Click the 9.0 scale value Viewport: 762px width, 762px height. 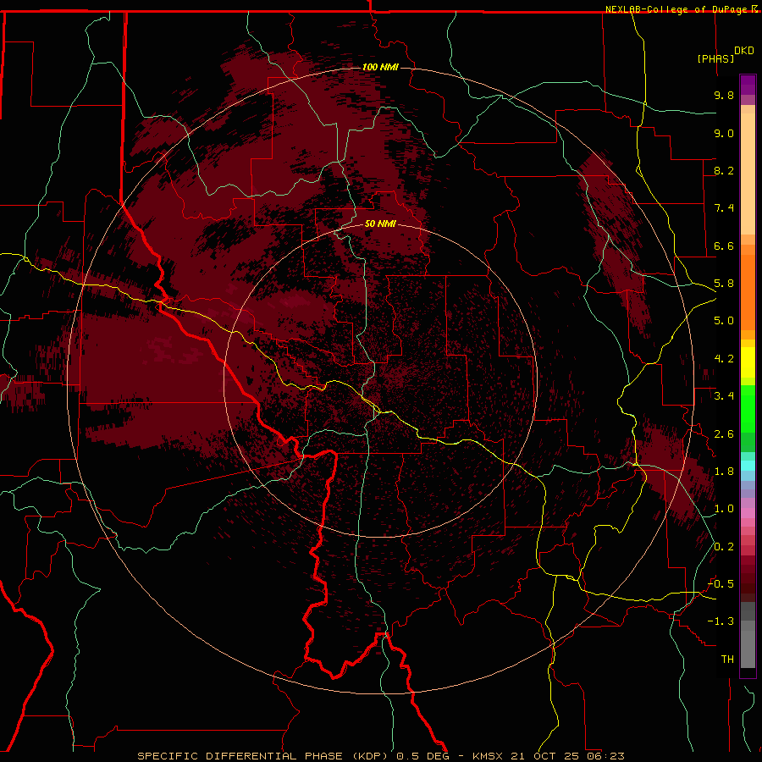(x=724, y=133)
